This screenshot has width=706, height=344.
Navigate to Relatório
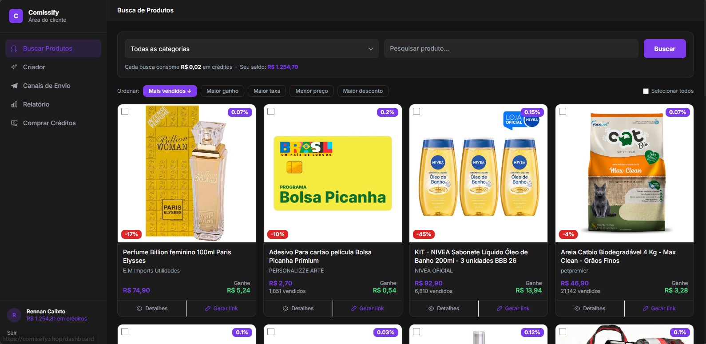pyautogui.click(x=53, y=104)
